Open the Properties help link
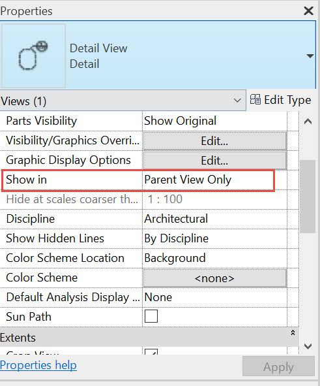Screen dimensions: 320x386 coord(38,365)
